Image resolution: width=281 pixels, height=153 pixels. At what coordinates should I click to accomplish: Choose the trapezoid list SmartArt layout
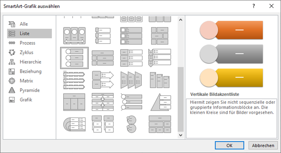point(131,80)
